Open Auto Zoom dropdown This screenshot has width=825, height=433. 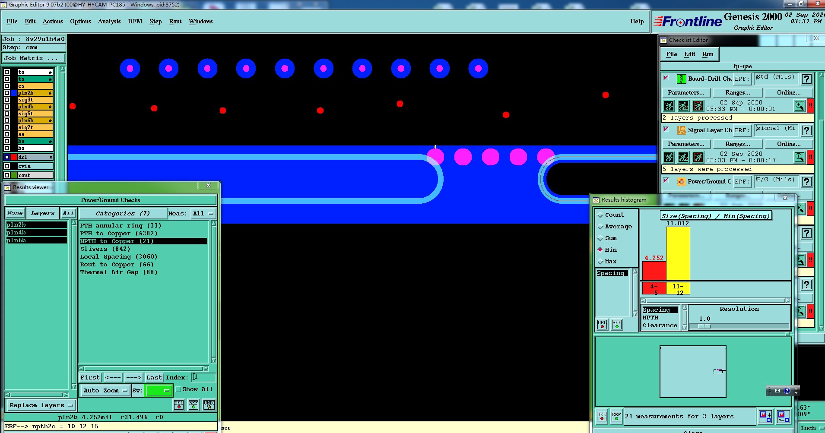point(105,390)
